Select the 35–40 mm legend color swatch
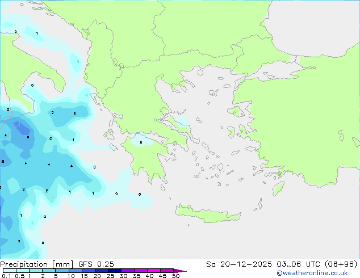The image size is (360, 278). click(x=141, y=271)
